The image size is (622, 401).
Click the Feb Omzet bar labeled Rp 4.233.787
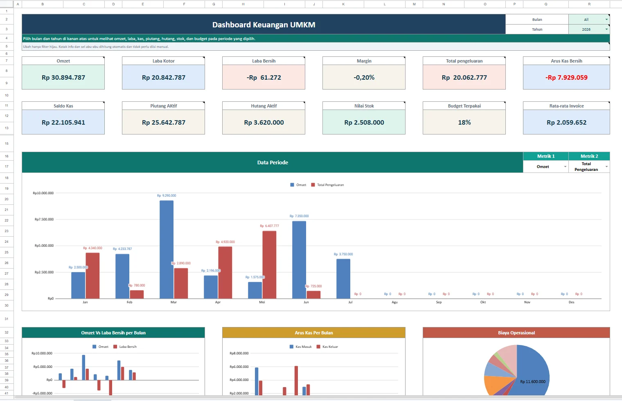[x=122, y=276]
